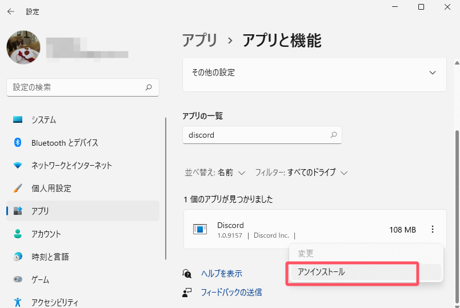Click the アプリ breadcrumb in the header
Image resolution: width=460 pixels, height=308 pixels.
199,40
